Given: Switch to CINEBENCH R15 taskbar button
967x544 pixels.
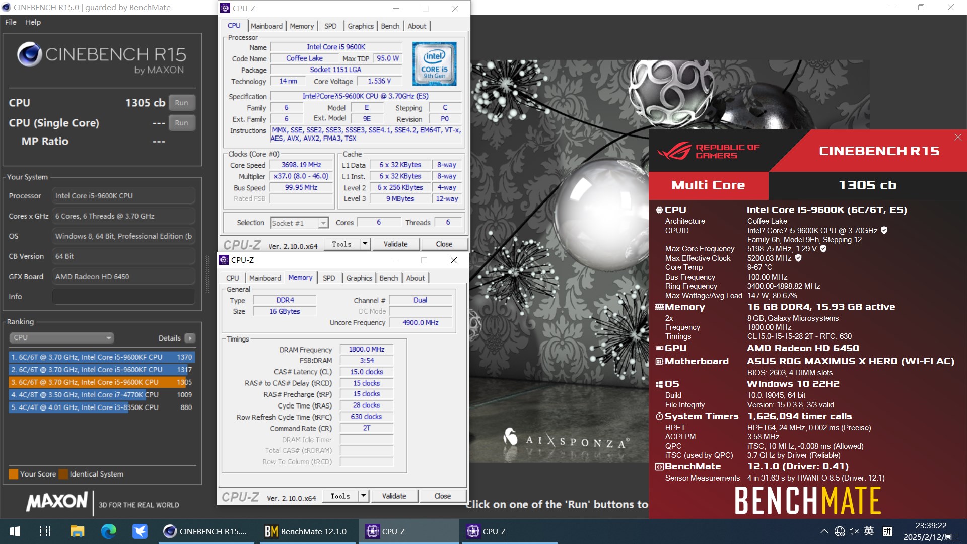Looking at the screenshot, I should [208, 531].
